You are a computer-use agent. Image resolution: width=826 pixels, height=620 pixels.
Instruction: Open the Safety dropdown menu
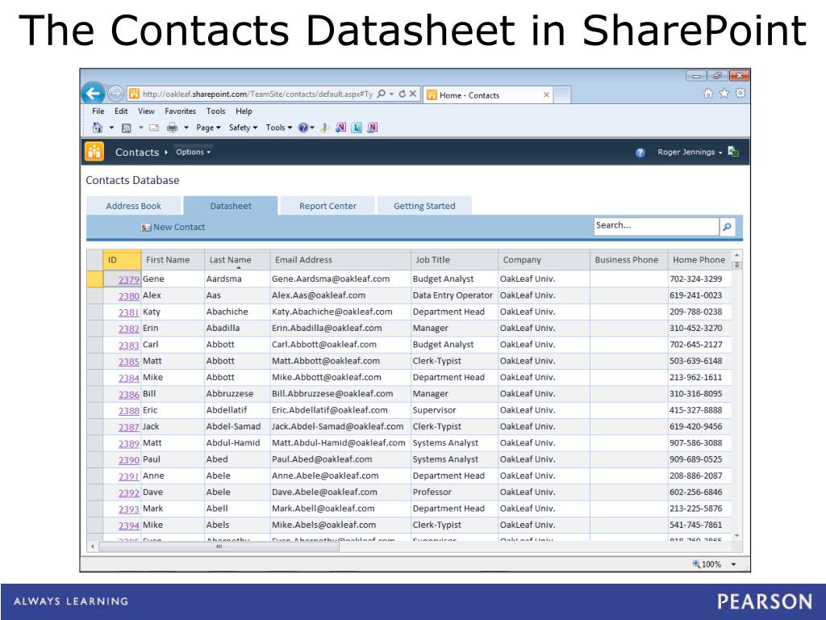click(x=243, y=128)
